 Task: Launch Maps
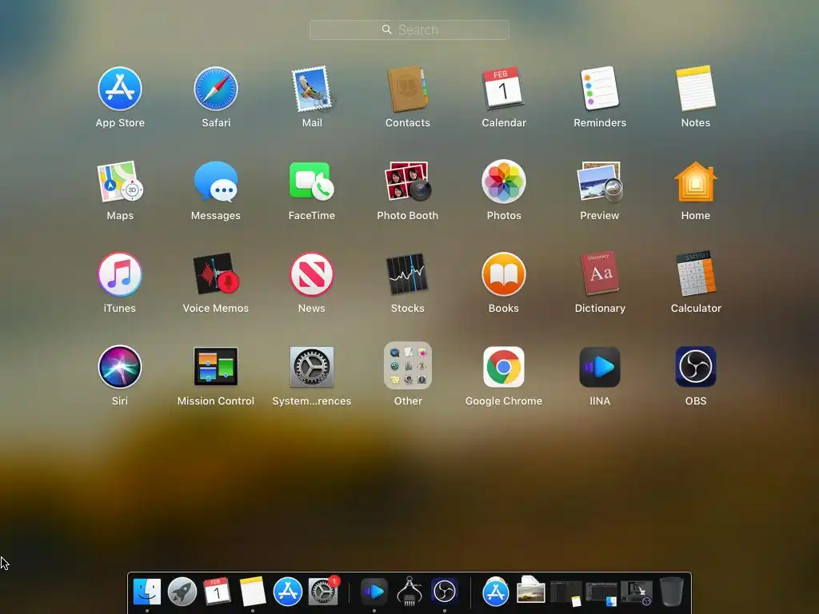click(x=120, y=181)
